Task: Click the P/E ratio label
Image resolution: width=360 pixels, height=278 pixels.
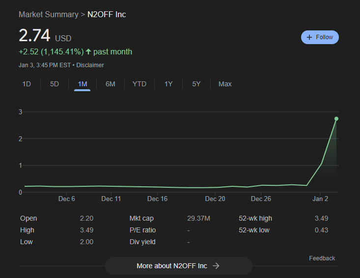Action: (142, 230)
